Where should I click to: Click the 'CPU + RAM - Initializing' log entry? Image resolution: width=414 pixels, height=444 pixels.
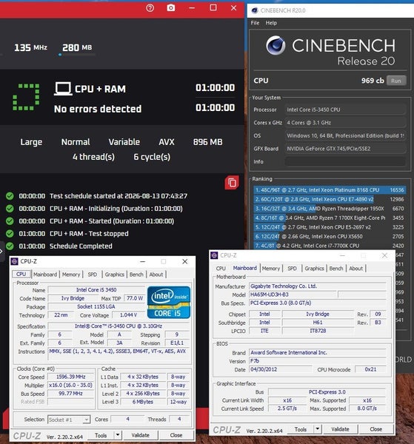(x=94, y=209)
